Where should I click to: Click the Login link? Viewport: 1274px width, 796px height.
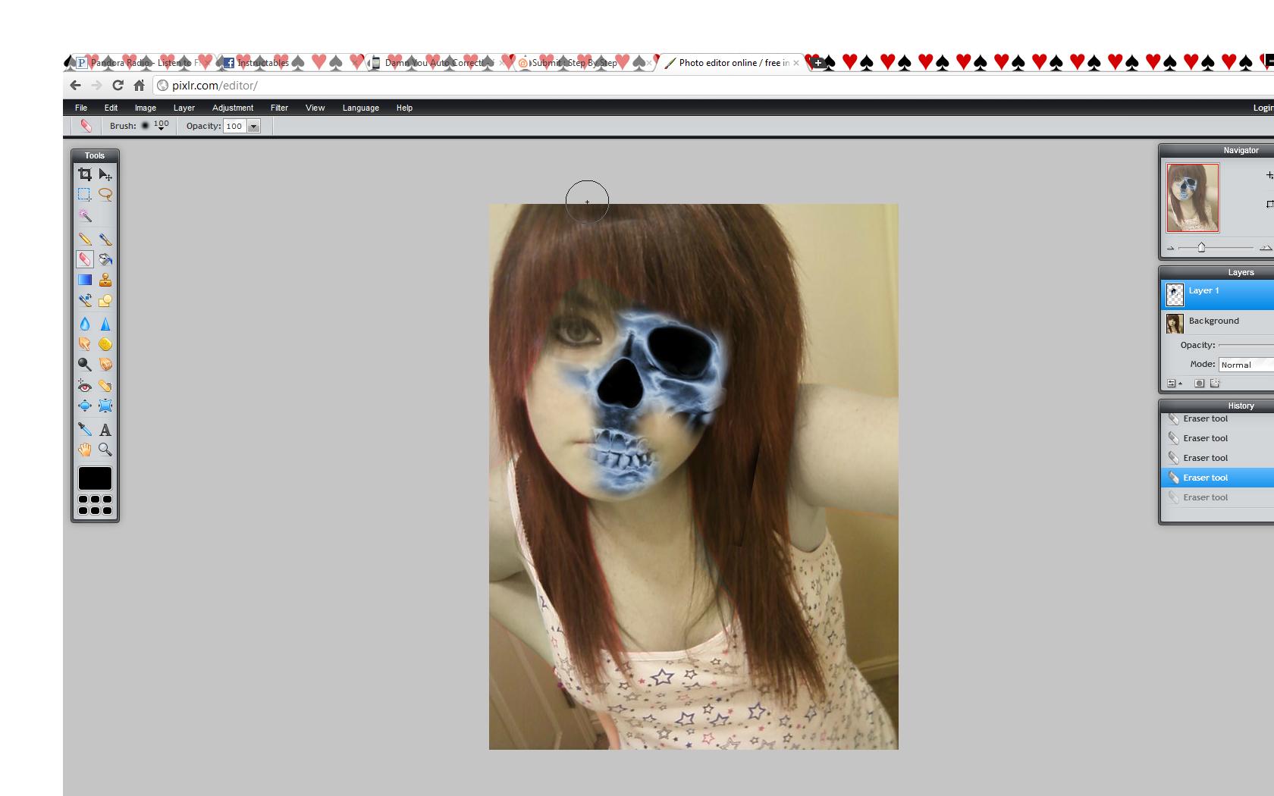point(1263,108)
